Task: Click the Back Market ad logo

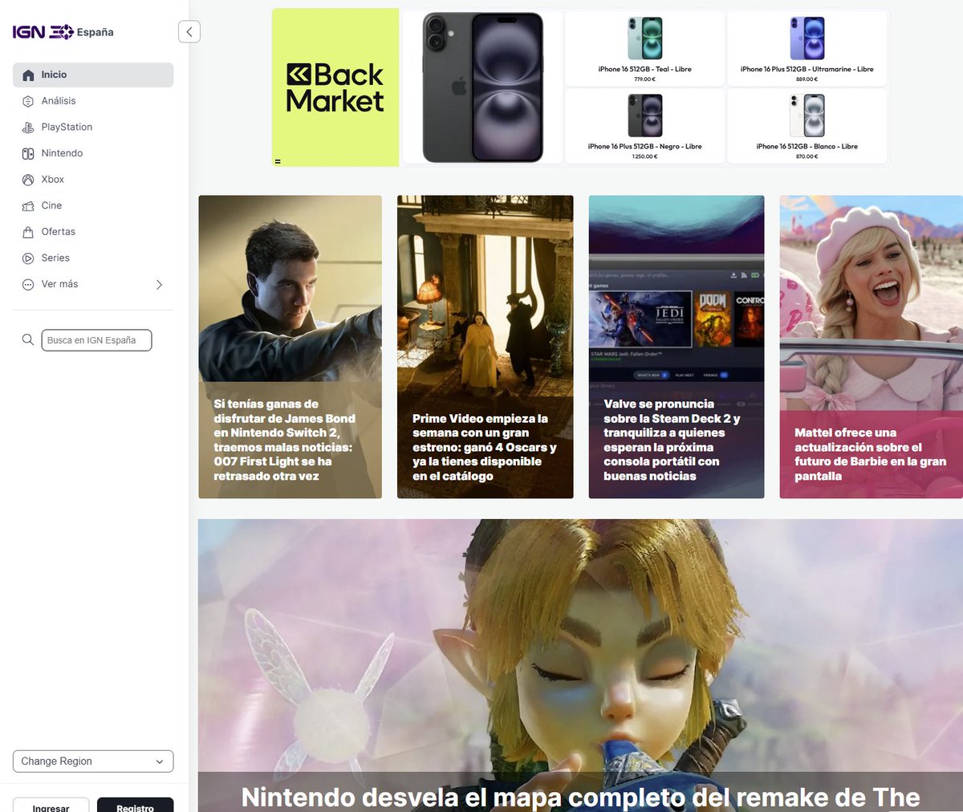Action: click(x=335, y=87)
